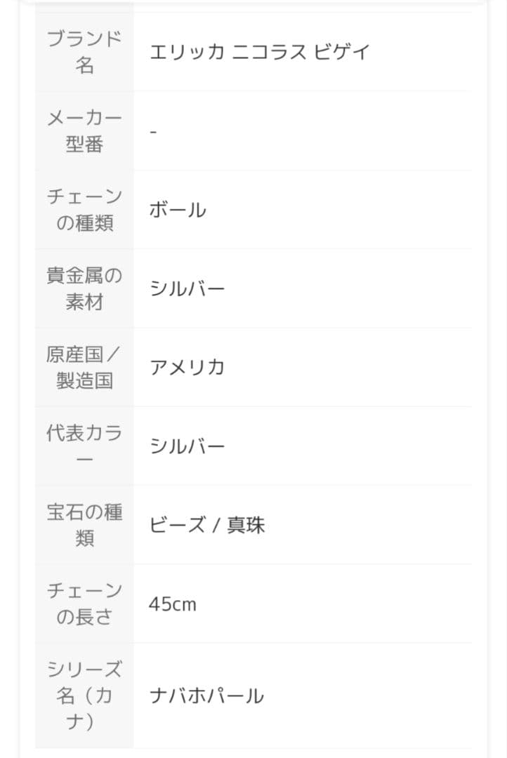The image size is (507, 758).
Task: Select the ナバホパール series name value
Action: tap(206, 696)
